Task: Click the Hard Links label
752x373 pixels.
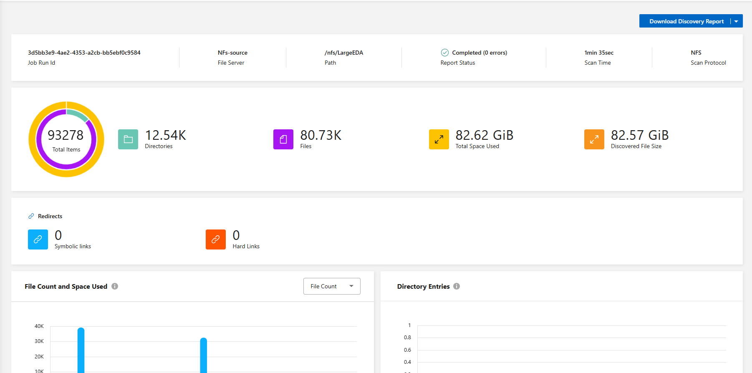Action: [x=246, y=246]
